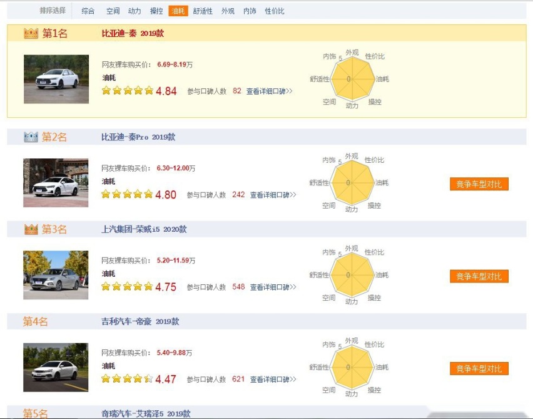The height and width of the screenshot is (419, 533).
Task: Select the highlighted 油耗 sort tab
Action: [178, 11]
